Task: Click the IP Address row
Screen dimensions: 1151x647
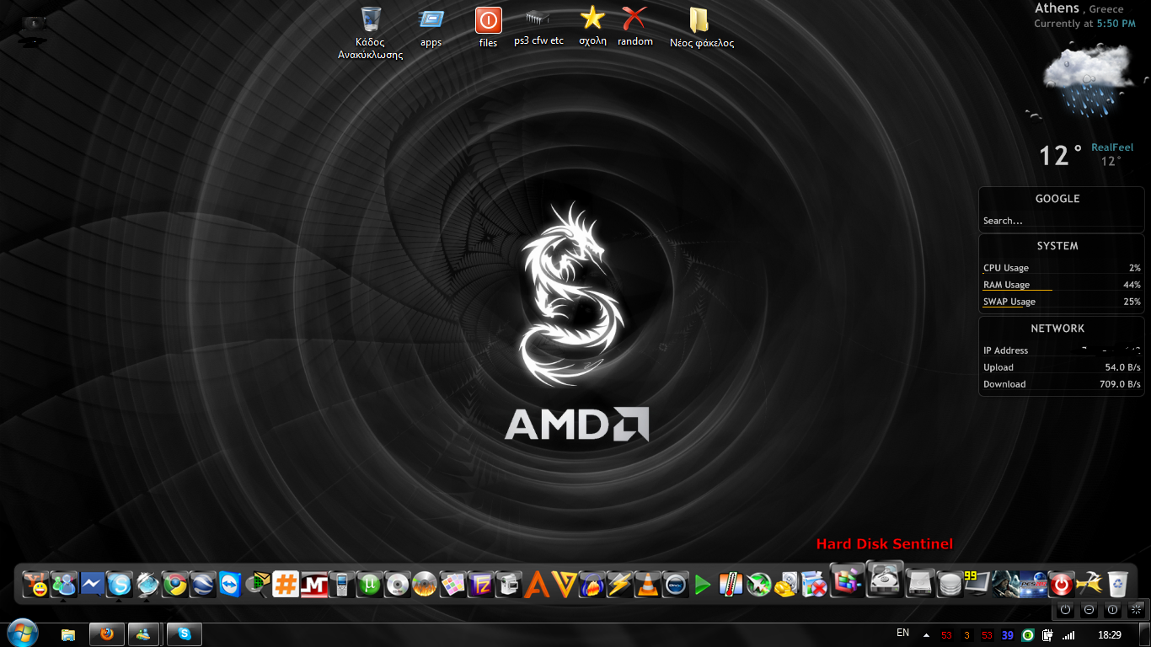Action: click(x=1062, y=350)
